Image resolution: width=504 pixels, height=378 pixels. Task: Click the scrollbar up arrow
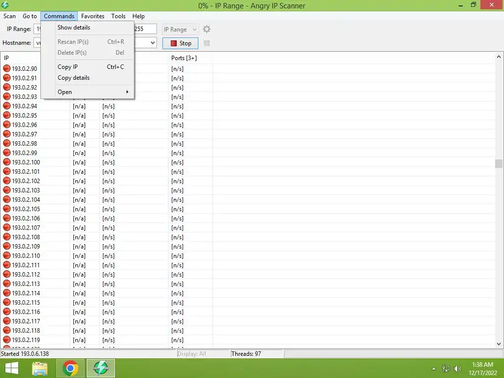[499, 57]
